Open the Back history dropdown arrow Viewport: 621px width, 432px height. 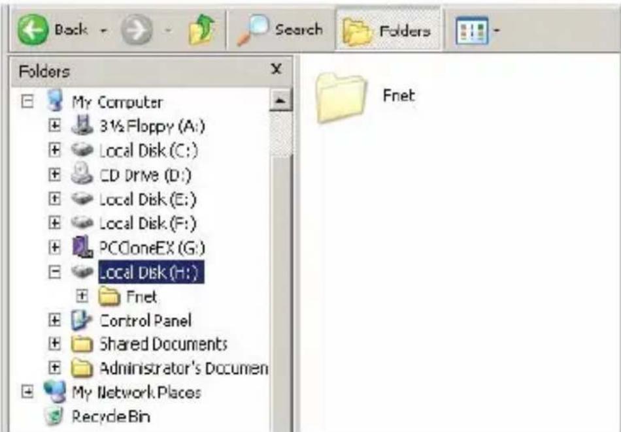104,30
